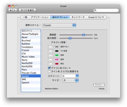Click the search magnifier icon
The image size is (127, 107).
(95, 10)
